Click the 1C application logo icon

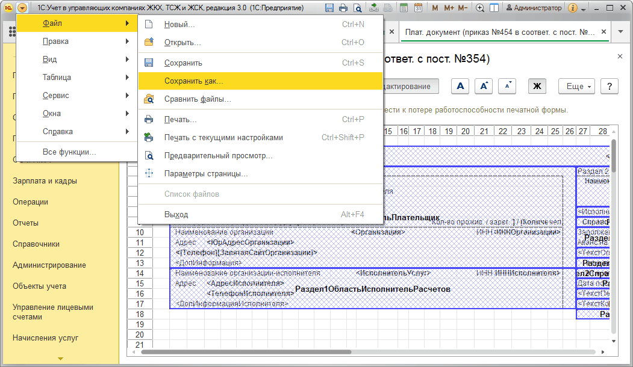tap(8, 8)
